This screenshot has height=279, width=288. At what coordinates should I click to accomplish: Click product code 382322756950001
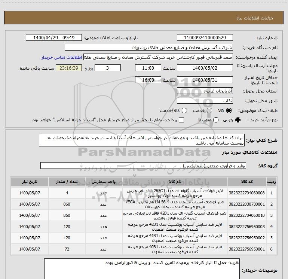pyautogui.click(x=247, y=249)
